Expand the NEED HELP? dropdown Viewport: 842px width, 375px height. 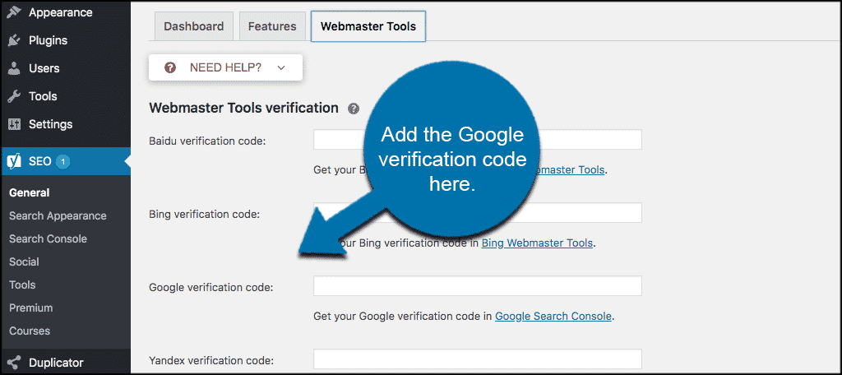pos(225,67)
